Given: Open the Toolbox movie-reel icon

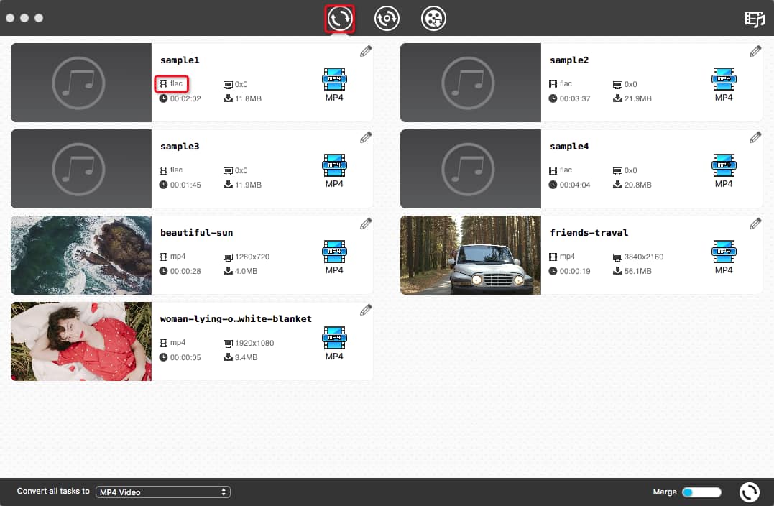Looking at the screenshot, I should point(433,19).
